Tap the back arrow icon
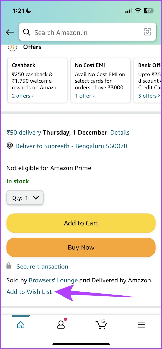The height and width of the screenshot is (349, 162). [10, 32]
